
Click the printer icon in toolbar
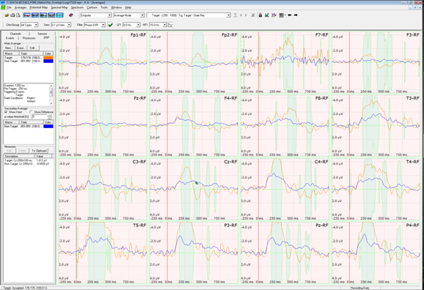12,15
